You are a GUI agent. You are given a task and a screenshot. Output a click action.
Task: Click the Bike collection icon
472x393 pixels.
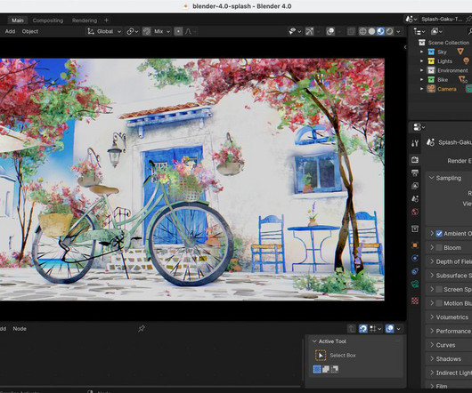coord(431,80)
